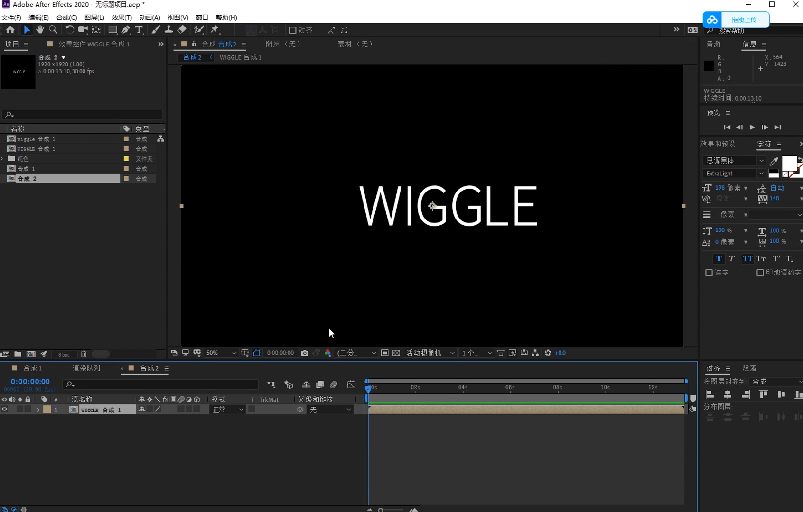Hide the WIGGLE 合成 1 layer visibility
Viewport: 803px width, 512px height.
click(x=5, y=410)
